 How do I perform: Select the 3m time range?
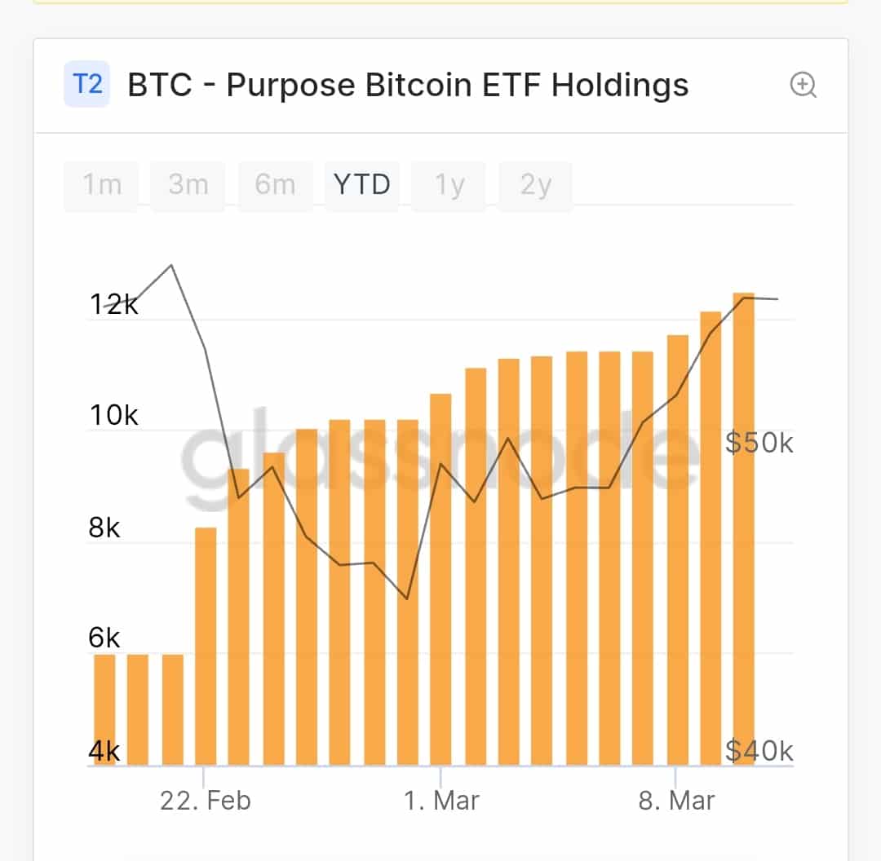188,186
